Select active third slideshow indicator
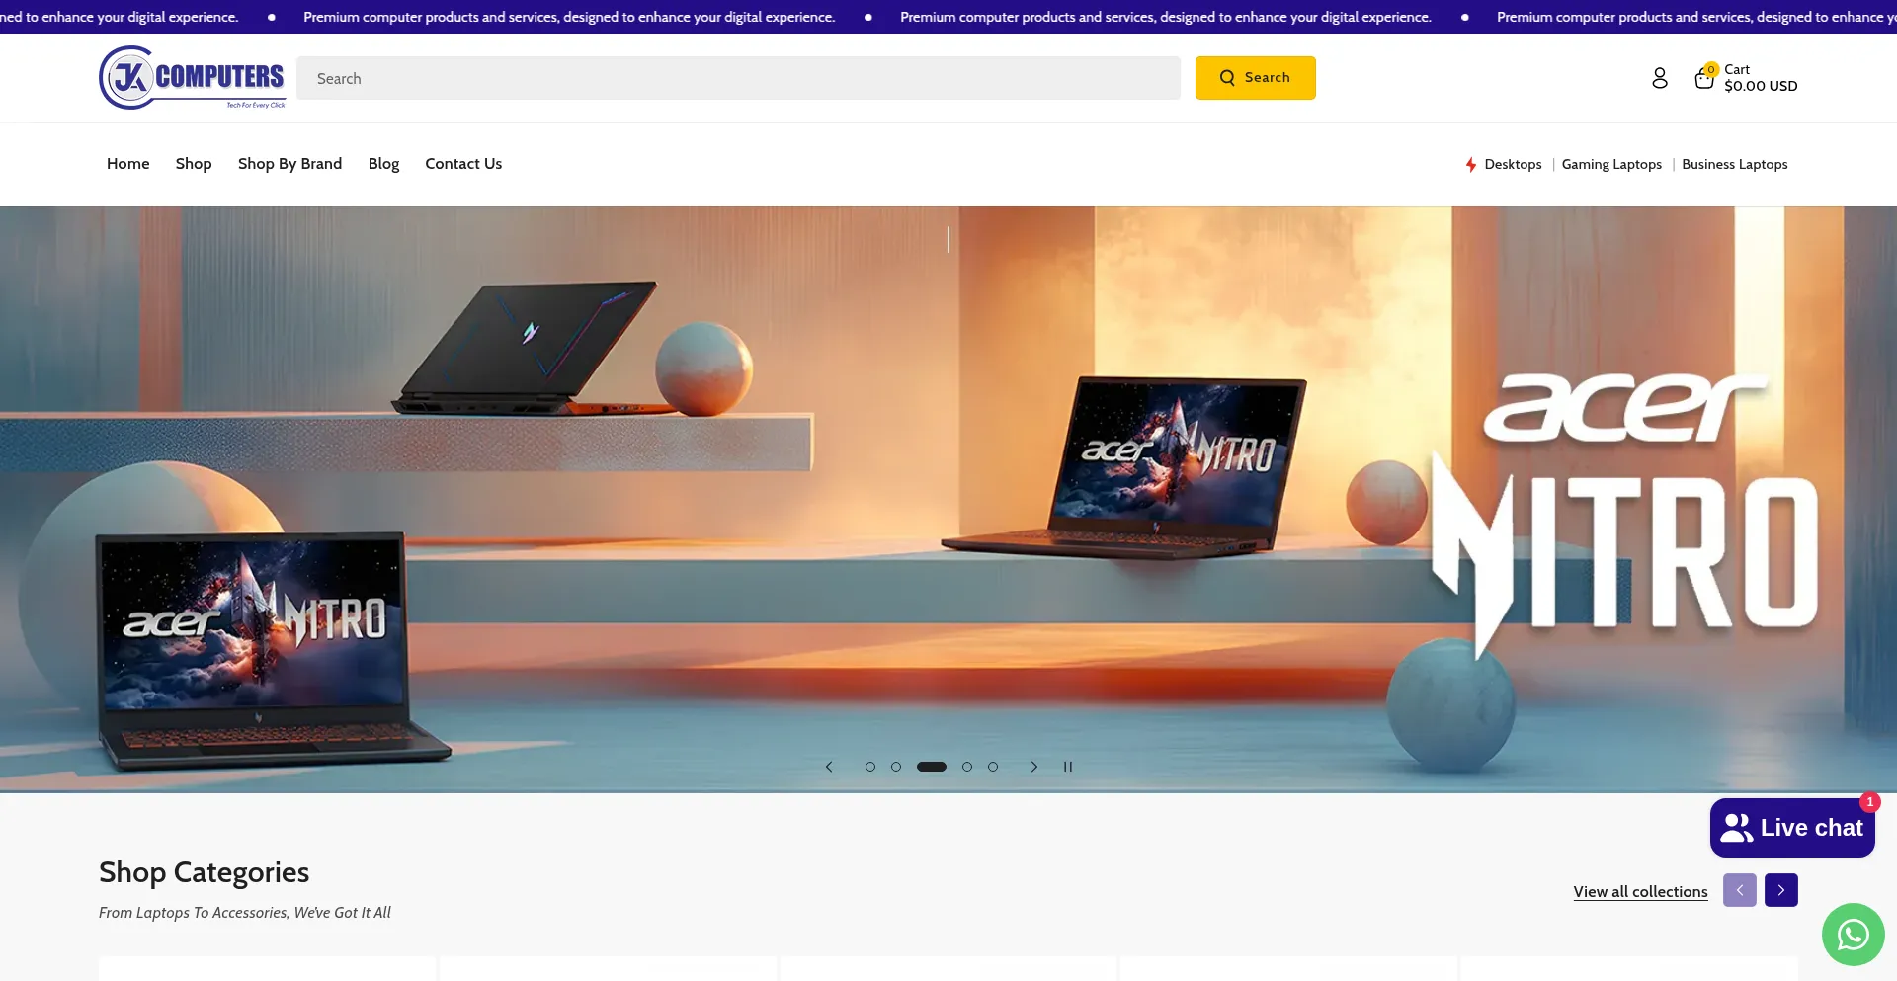This screenshot has width=1897, height=981. (x=932, y=767)
